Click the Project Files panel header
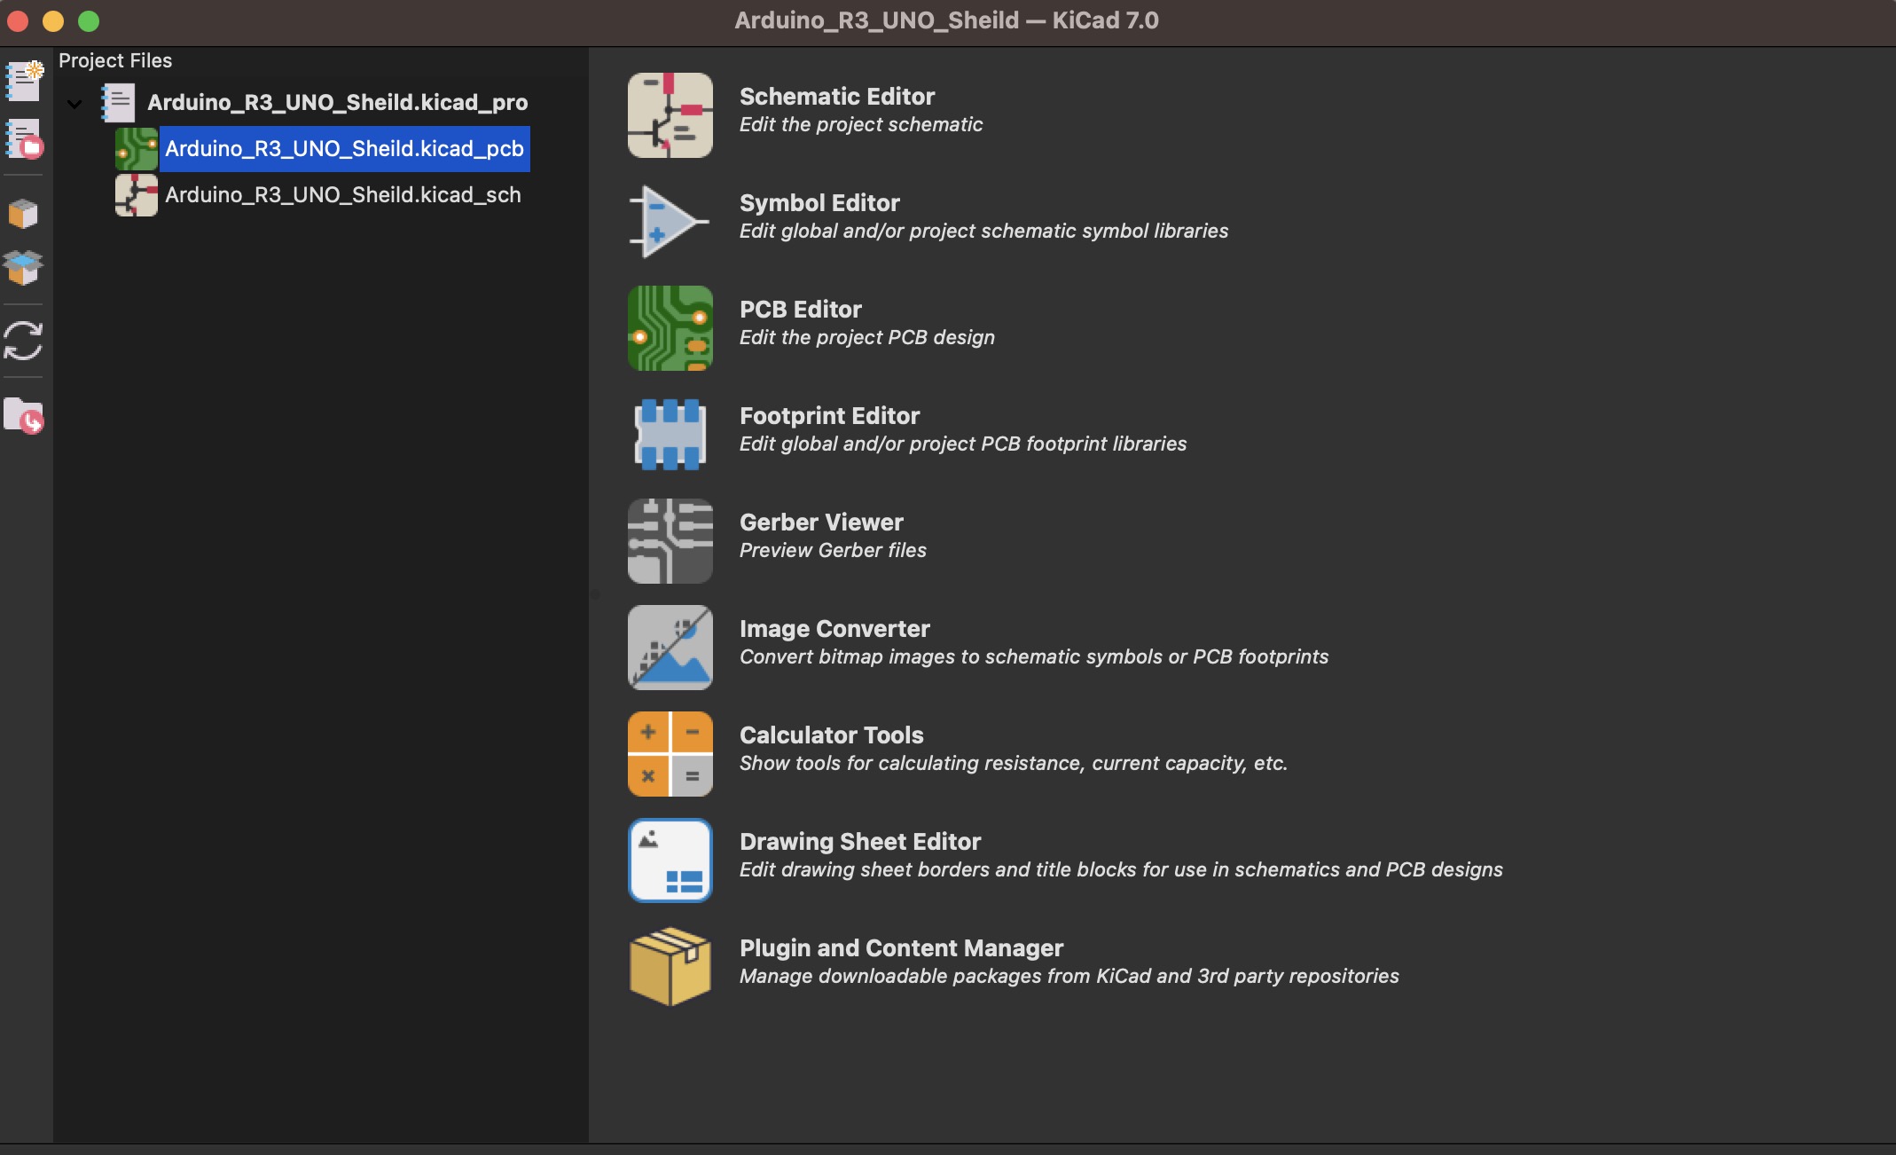 [x=115, y=60]
